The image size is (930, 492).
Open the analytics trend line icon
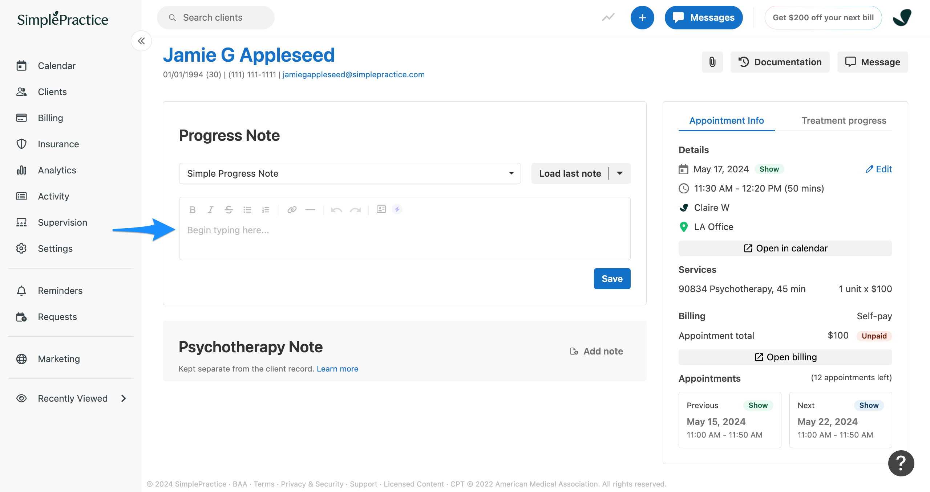[x=608, y=17]
